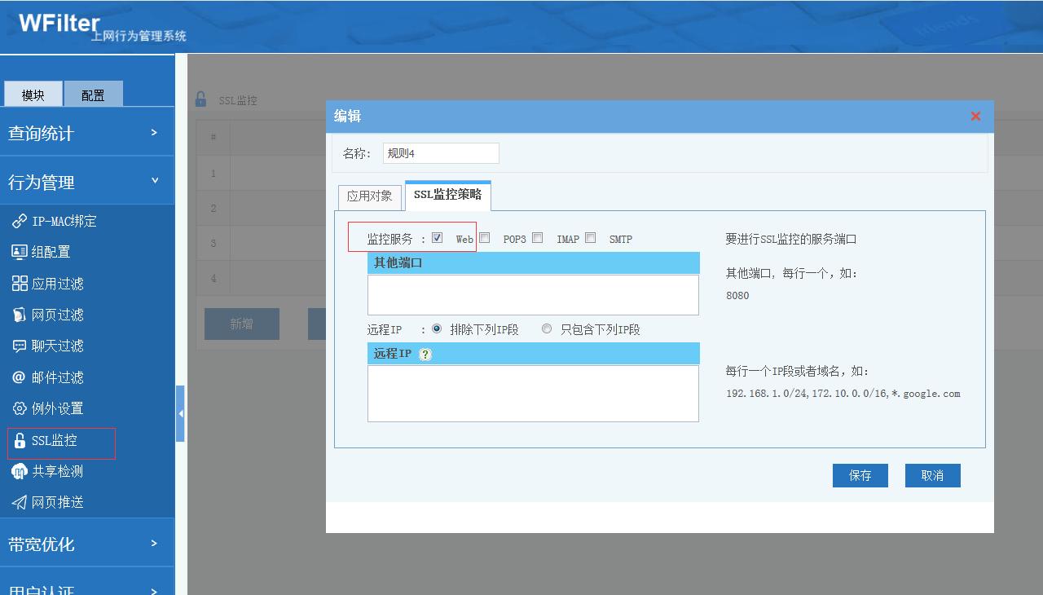This screenshot has width=1043, height=595.
Task: Uncheck the Web monitoring checkbox
Action: click(x=438, y=236)
